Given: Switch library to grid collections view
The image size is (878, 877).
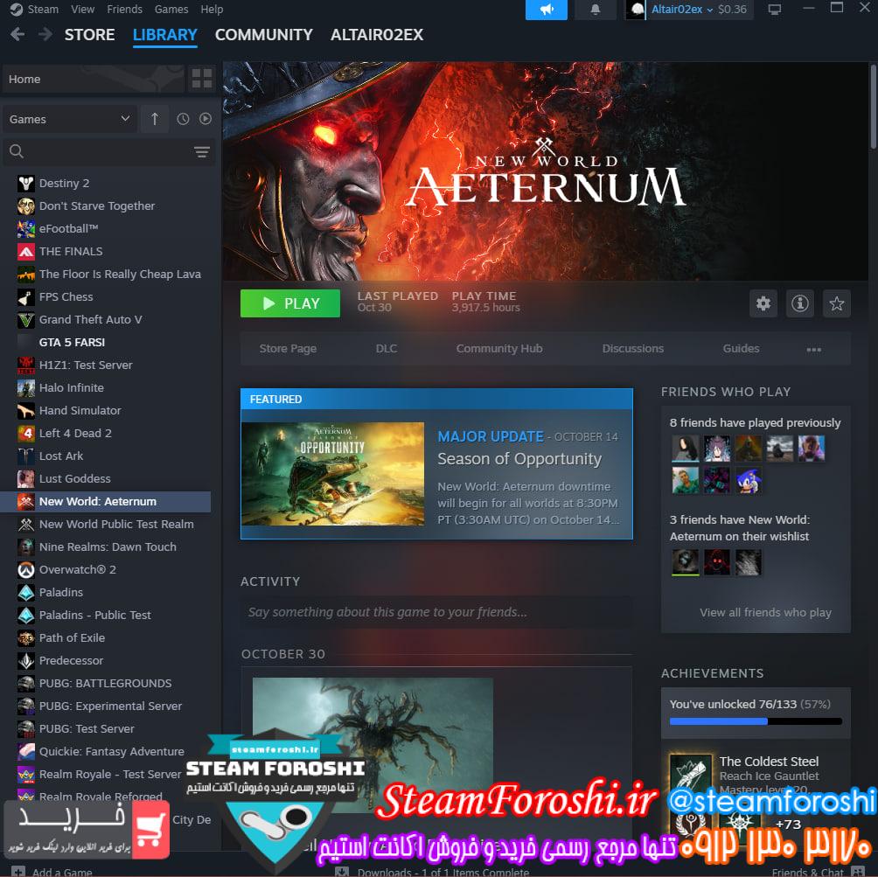Looking at the screenshot, I should (202, 79).
